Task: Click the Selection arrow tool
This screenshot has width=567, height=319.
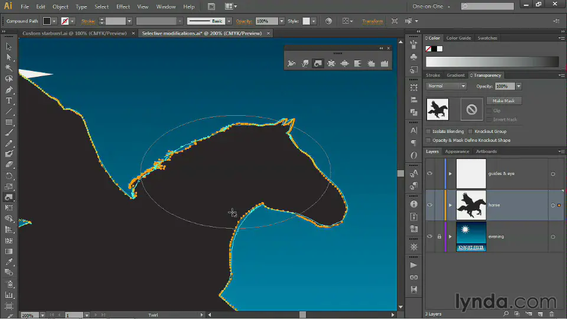Action: click(9, 47)
